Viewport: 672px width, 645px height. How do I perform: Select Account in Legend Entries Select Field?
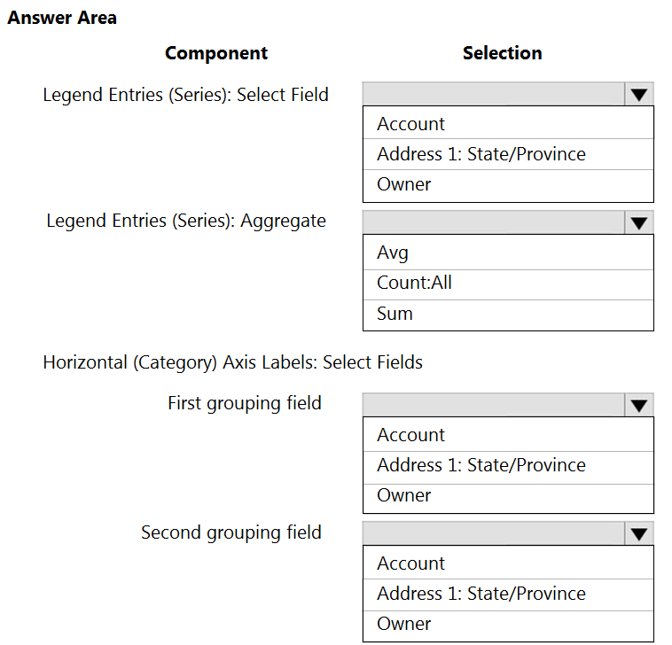[411, 124]
